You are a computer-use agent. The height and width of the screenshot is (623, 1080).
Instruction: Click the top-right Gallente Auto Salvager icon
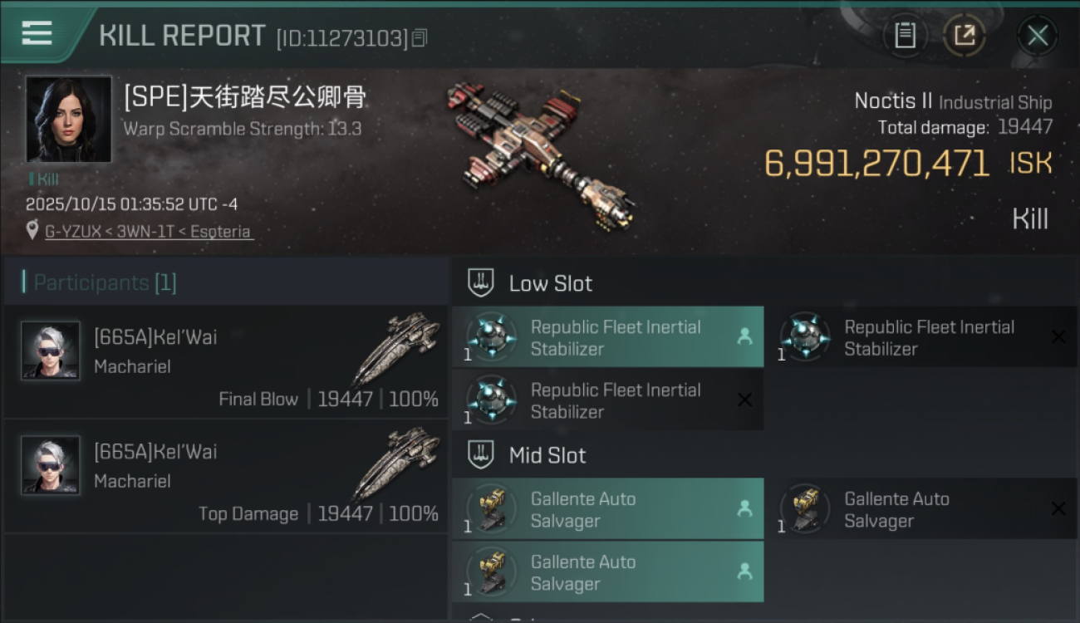804,508
